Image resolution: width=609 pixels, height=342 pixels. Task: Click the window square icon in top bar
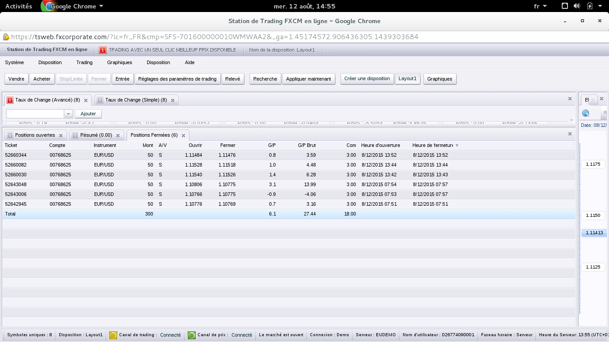[564, 6]
